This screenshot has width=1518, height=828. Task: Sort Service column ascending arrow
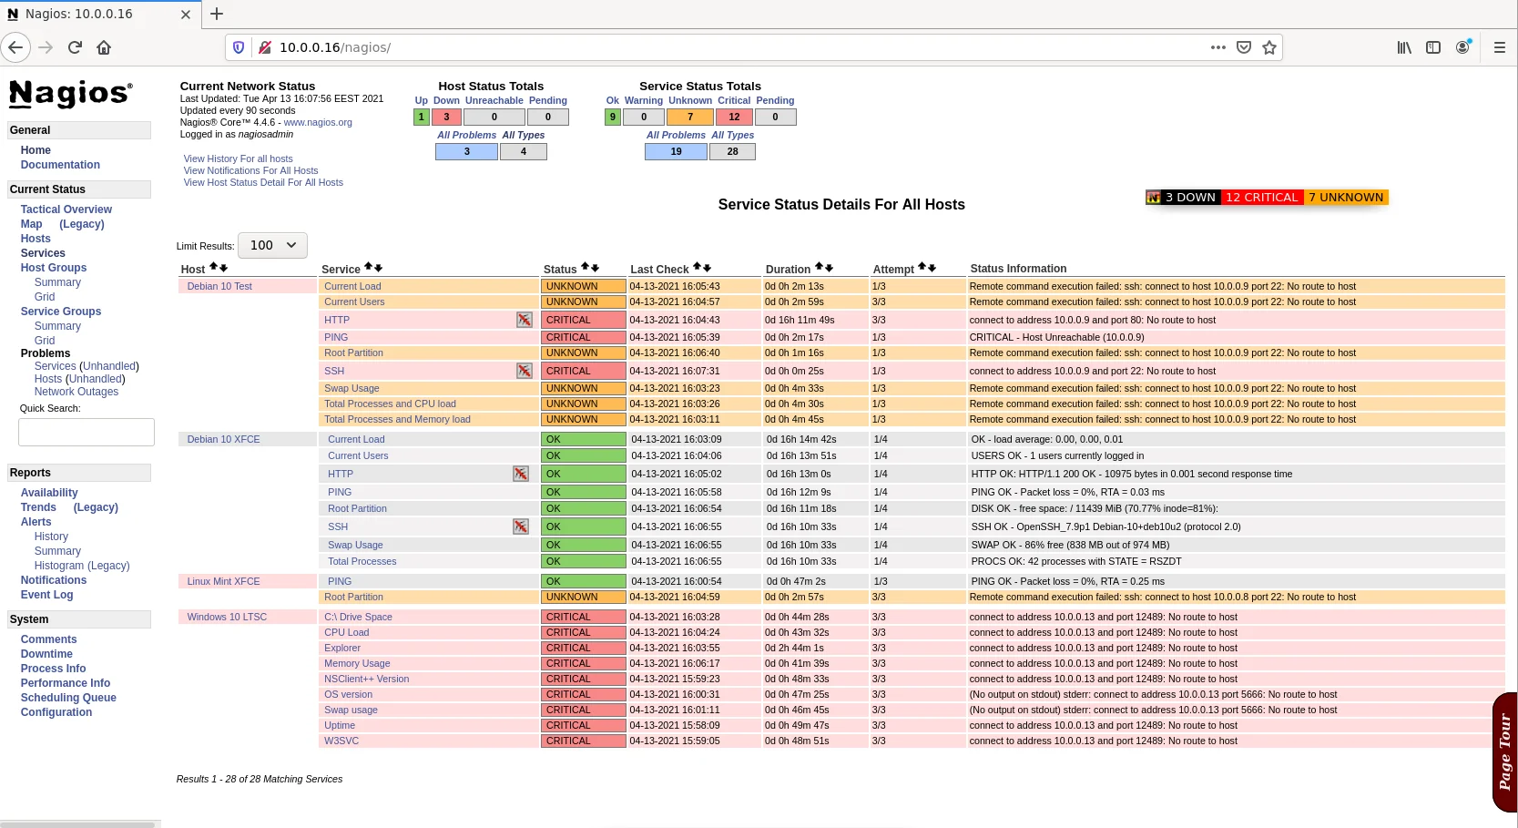(369, 267)
